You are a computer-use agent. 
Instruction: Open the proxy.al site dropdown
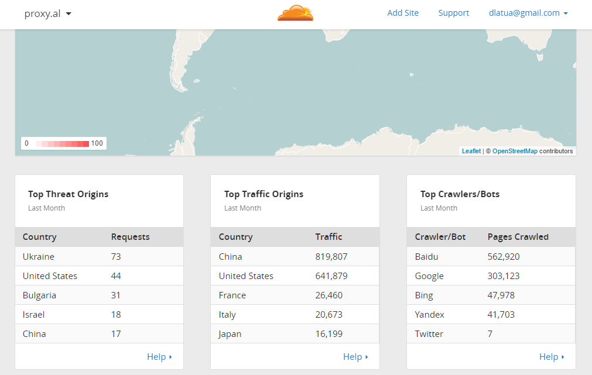48,13
